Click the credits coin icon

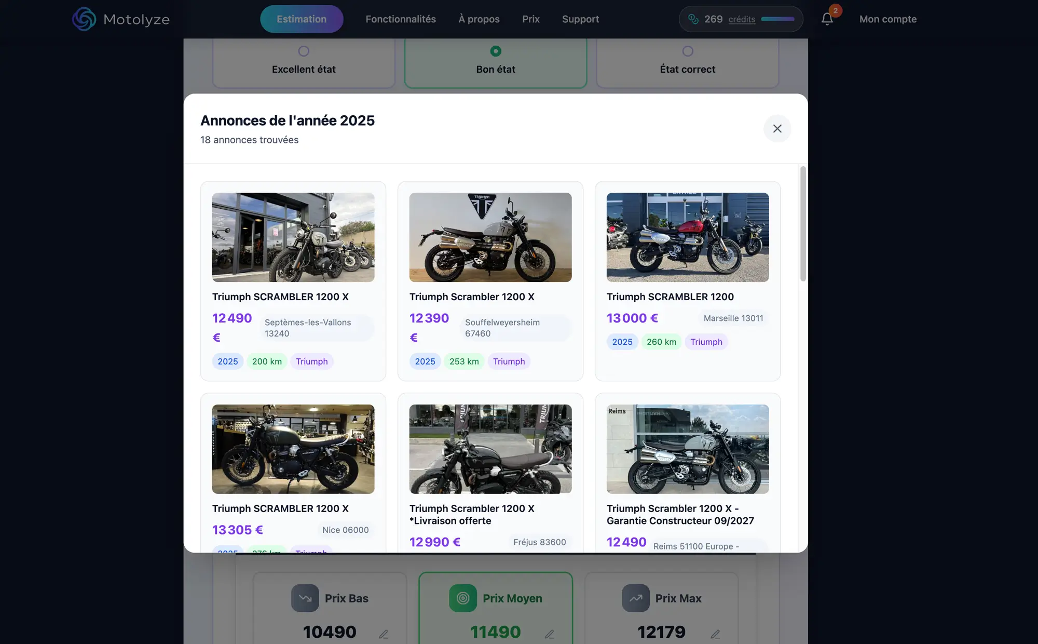[x=694, y=19]
